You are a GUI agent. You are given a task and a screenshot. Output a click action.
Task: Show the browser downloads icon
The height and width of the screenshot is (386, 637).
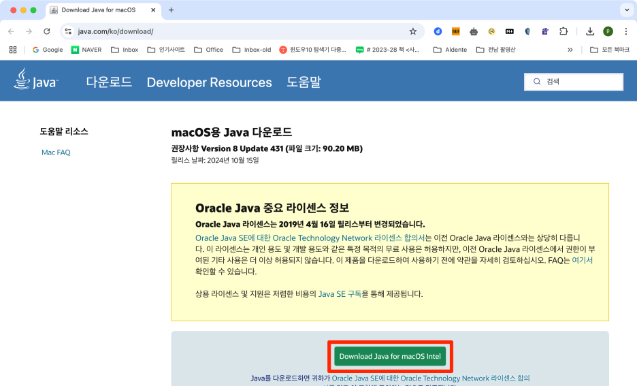(x=590, y=31)
